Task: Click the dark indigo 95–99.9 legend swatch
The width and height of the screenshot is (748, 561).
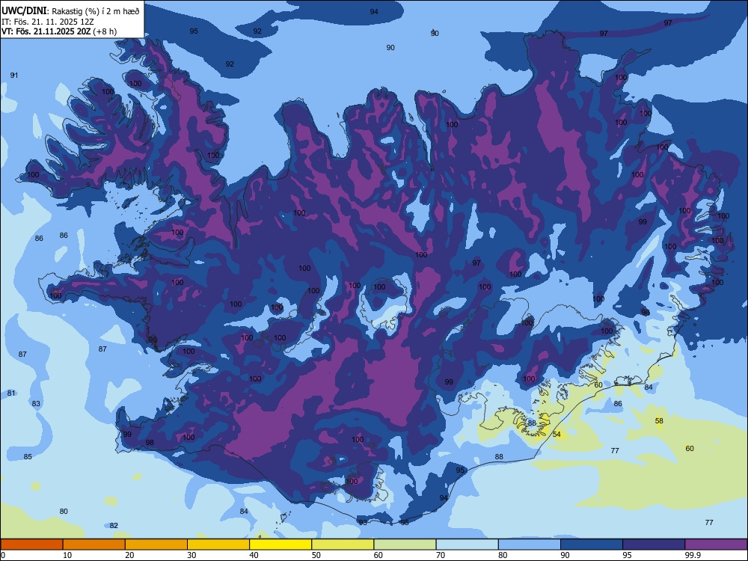Action: pos(654,545)
